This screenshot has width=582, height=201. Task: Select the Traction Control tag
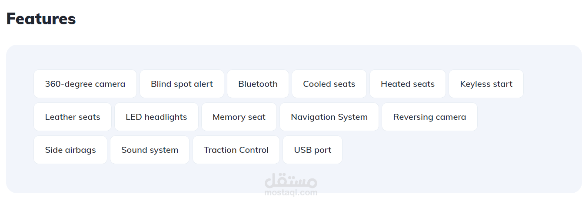[x=236, y=150]
